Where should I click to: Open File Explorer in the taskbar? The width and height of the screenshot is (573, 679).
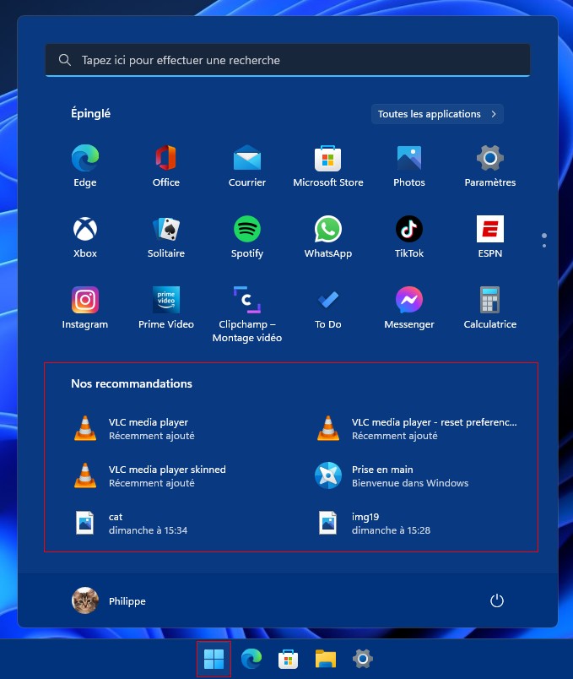[x=327, y=659]
